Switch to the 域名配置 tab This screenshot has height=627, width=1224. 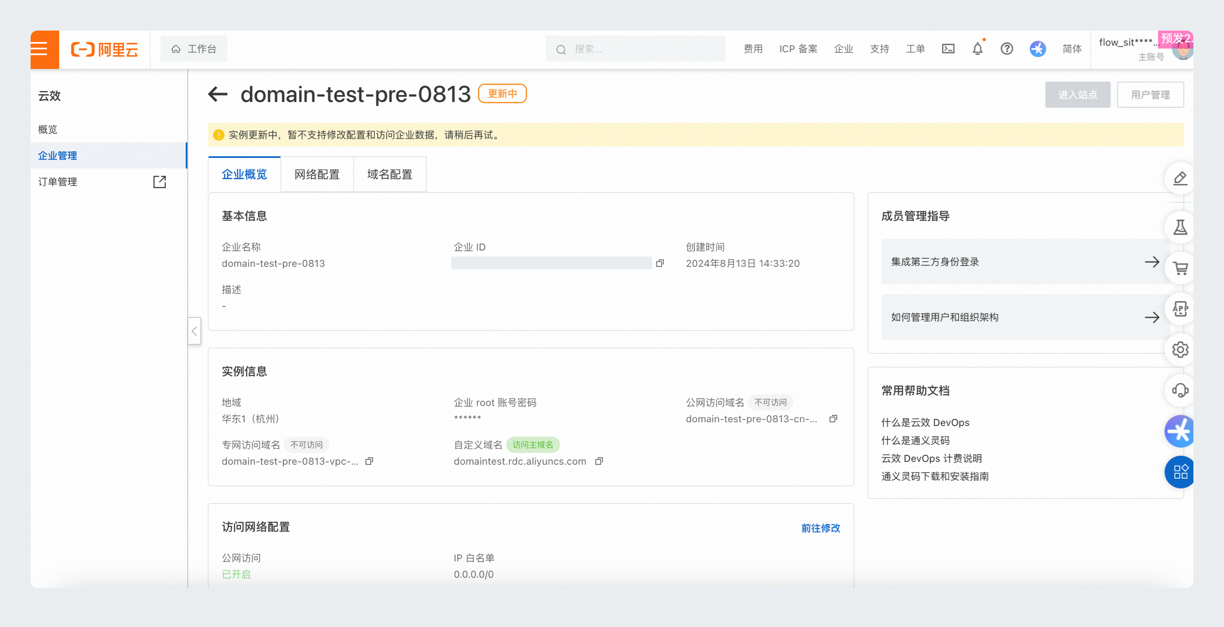tap(390, 174)
